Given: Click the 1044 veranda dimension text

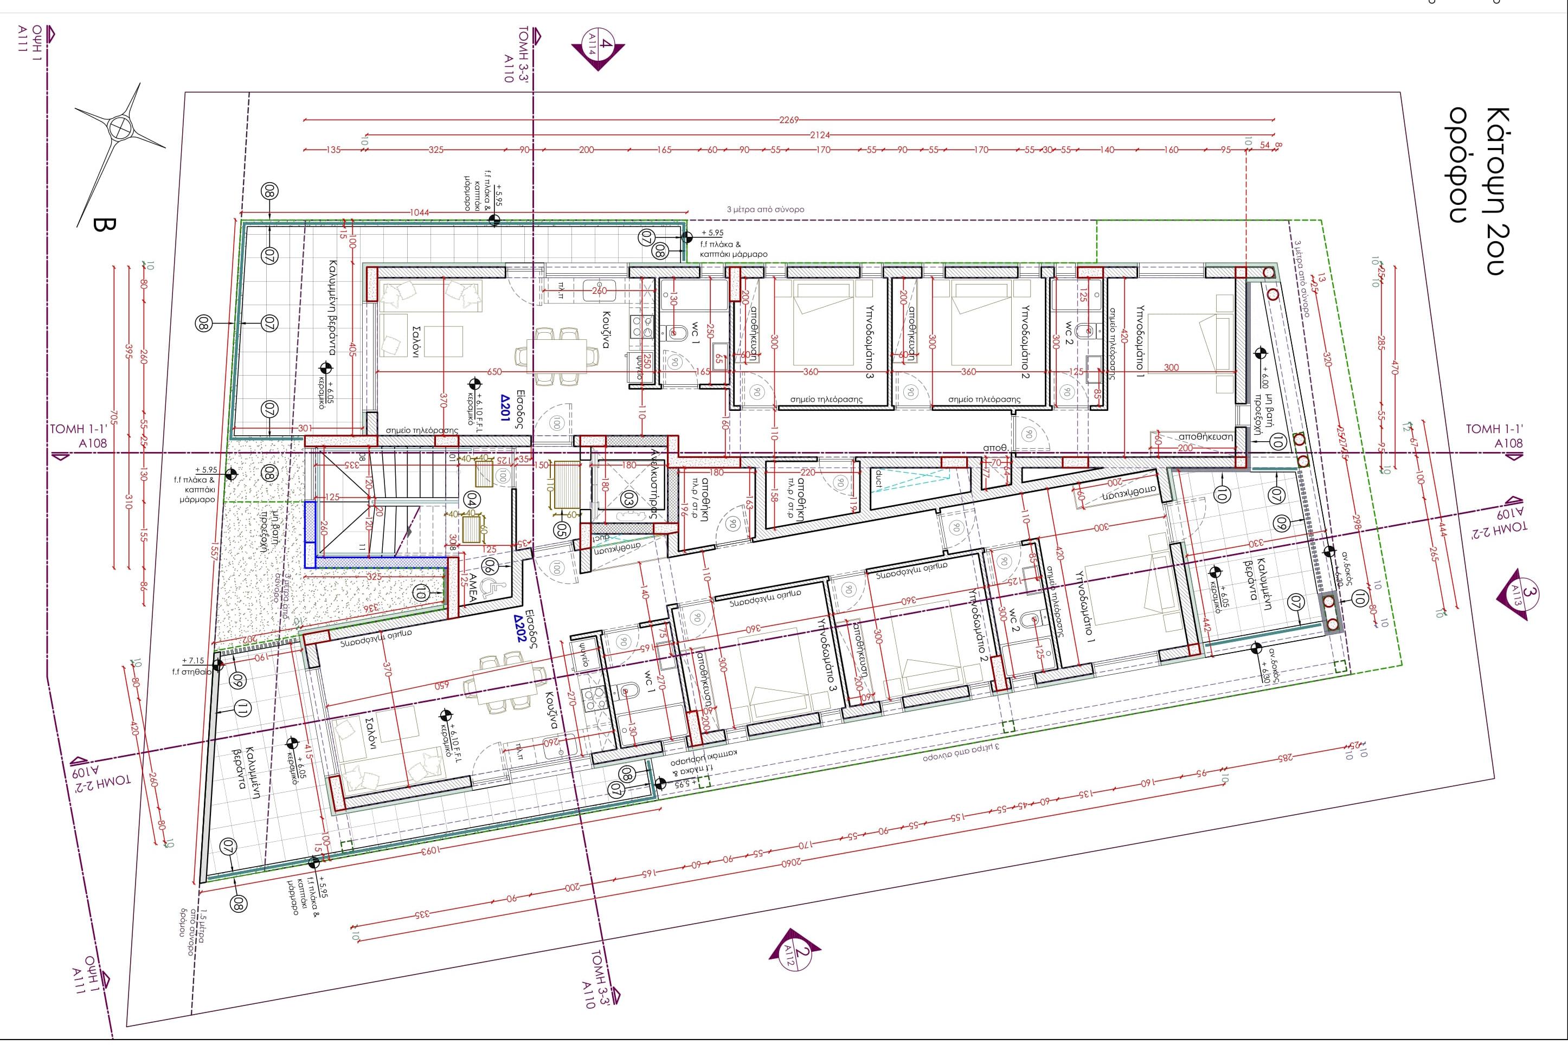Looking at the screenshot, I should pos(419,212).
